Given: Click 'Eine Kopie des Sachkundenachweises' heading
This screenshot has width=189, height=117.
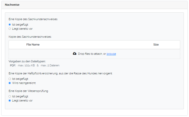Looking at the screenshot, I should [x=33, y=19].
